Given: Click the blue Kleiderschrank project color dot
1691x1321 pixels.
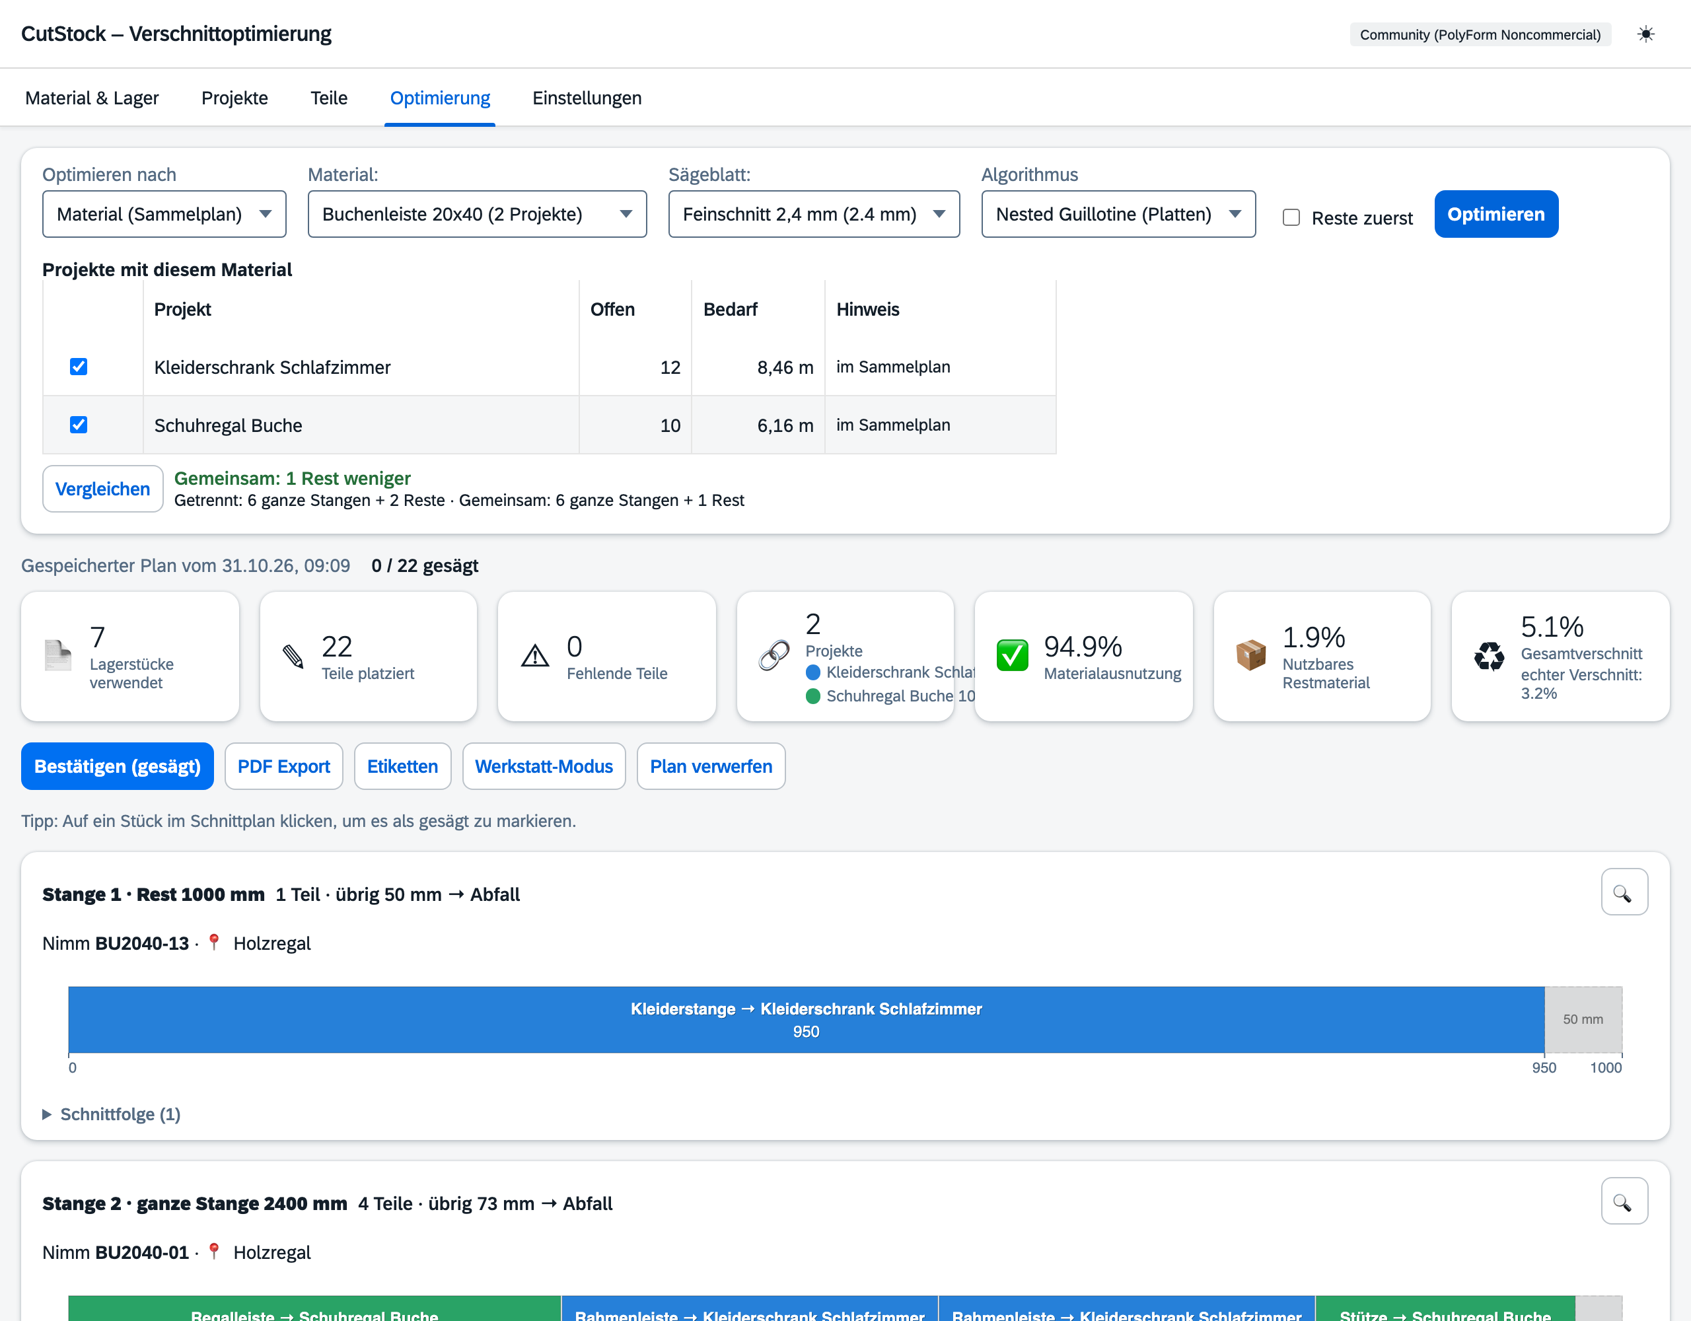Looking at the screenshot, I should point(813,672).
